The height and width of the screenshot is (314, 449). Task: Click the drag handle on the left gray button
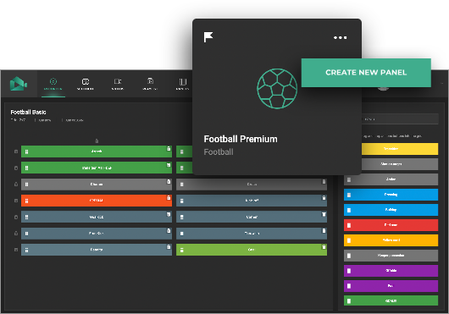26,185
